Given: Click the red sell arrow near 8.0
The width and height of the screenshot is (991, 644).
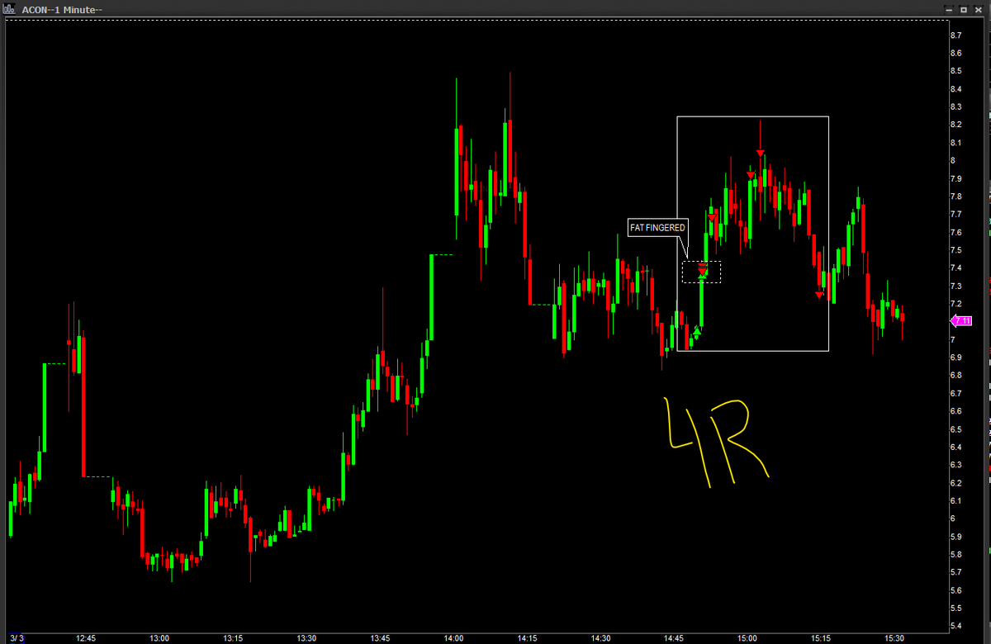Looking at the screenshot, I should [x=761, y=154].
